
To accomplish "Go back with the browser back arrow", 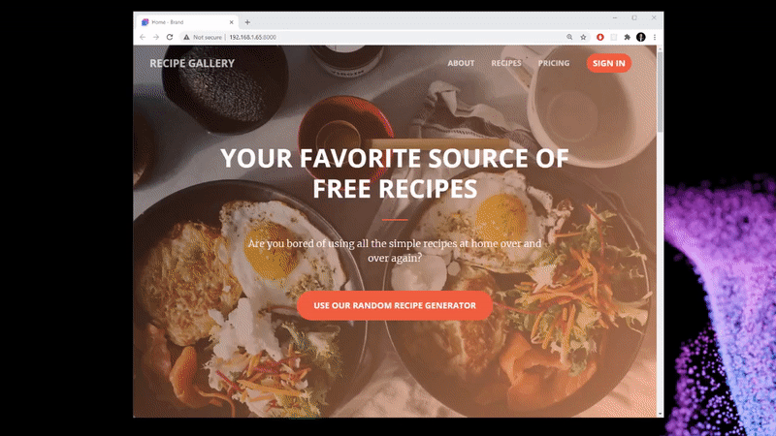I will click(143, 37).
